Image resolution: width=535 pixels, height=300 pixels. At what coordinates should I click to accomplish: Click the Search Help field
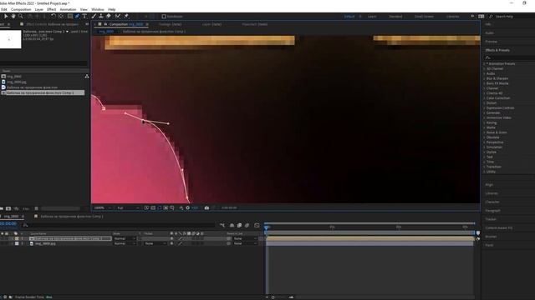tap(511, 17)
